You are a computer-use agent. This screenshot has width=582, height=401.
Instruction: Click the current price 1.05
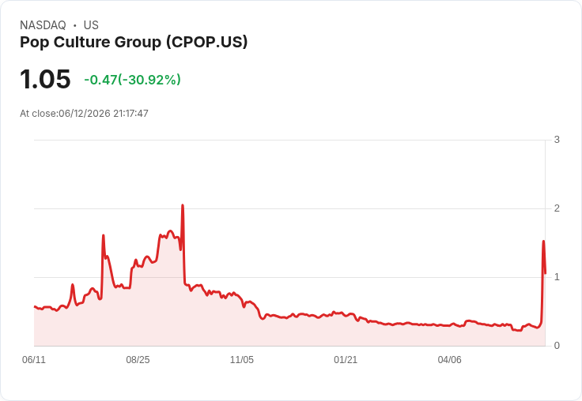[x=45, y=79]
